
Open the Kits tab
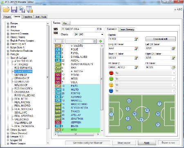point(66,23)
